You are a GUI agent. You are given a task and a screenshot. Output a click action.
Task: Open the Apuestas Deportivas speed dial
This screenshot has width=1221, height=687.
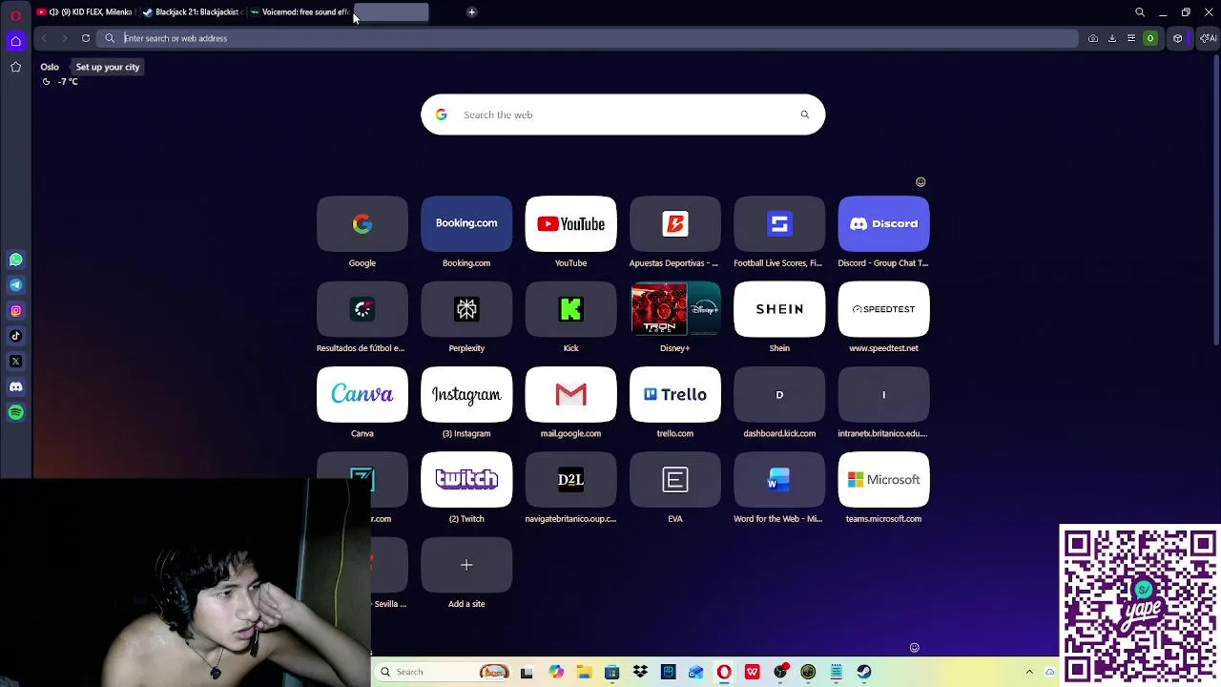pyautogui.click(x=674, y=224)
